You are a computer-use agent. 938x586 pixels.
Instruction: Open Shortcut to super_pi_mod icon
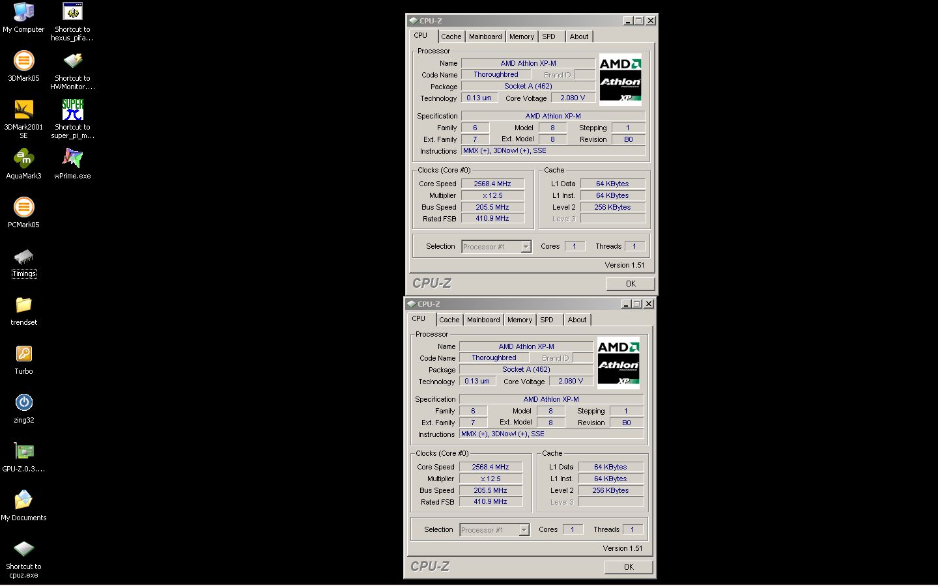click(x=72, y=119)
